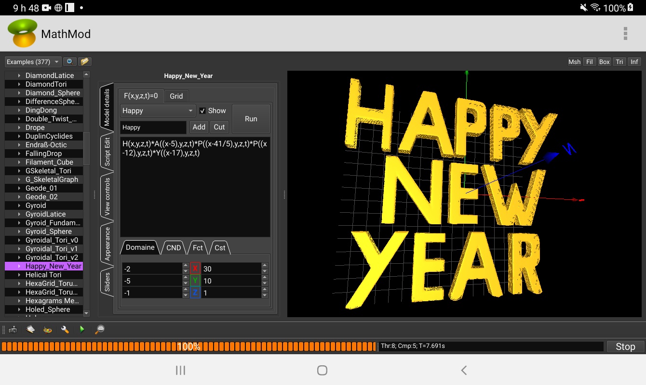Toggle Box bounding box display
The width and height of the screenshot is (646, 385).
pyautogui.click(x=605, y=62)
